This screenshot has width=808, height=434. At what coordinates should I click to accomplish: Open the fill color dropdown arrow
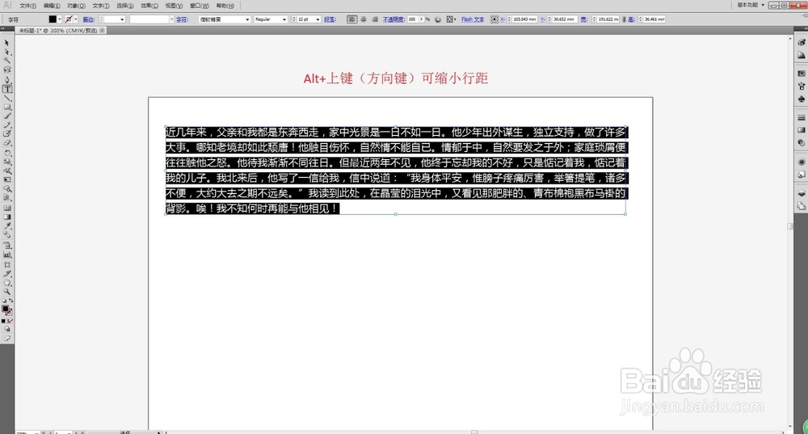click(x=60, y=19)
